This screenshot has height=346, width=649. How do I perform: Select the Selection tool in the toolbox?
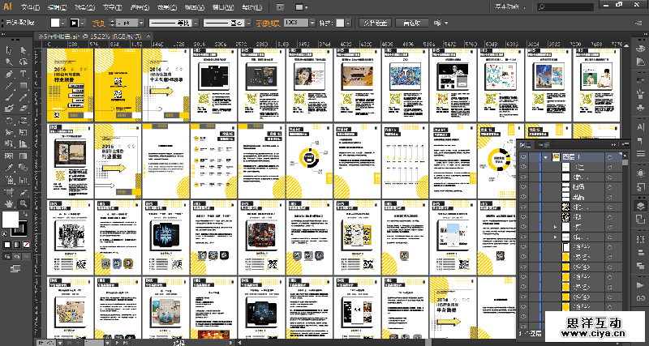(x=8, y=49)
